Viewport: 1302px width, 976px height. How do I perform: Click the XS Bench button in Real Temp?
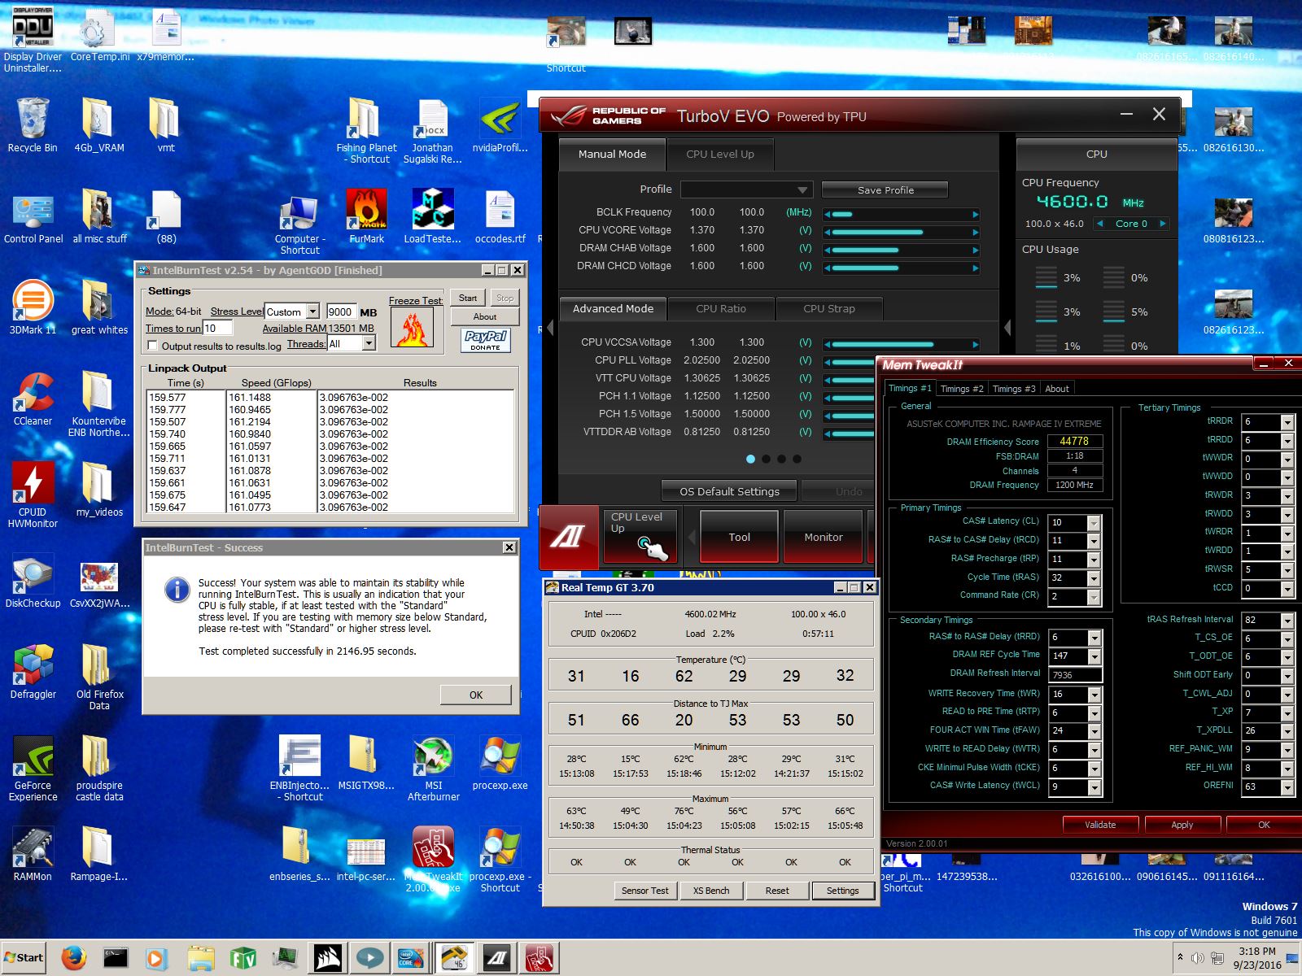pos(711,891)
